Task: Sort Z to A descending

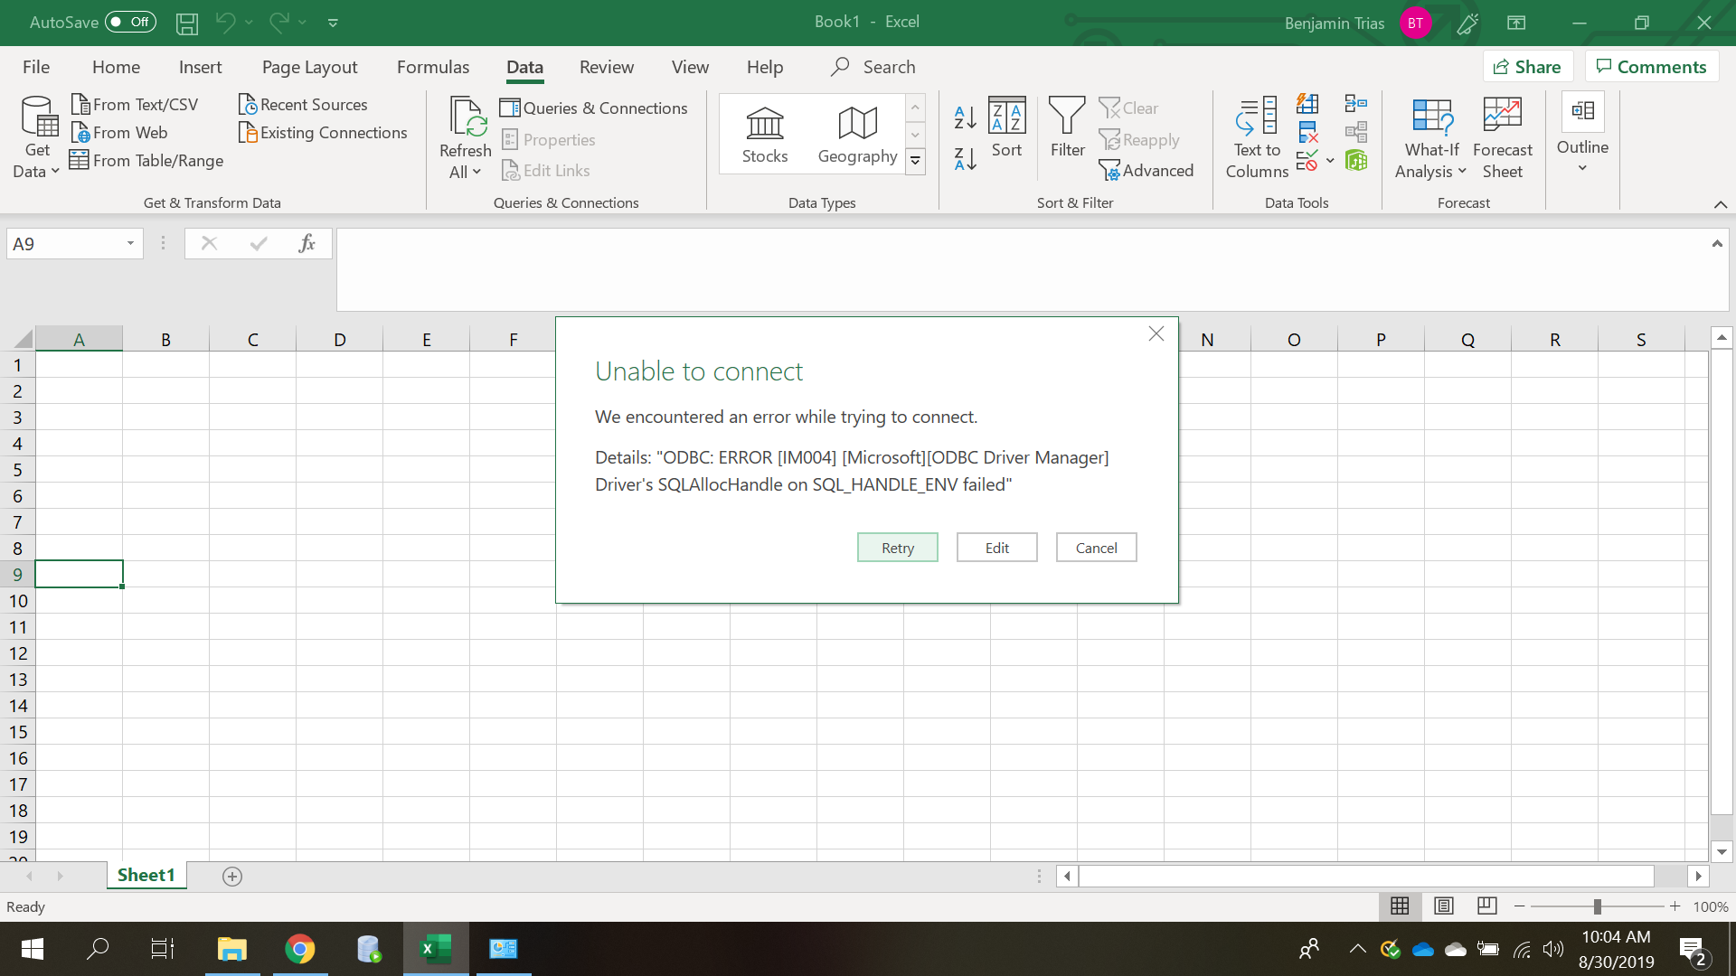Action: [x=965, y=159]
